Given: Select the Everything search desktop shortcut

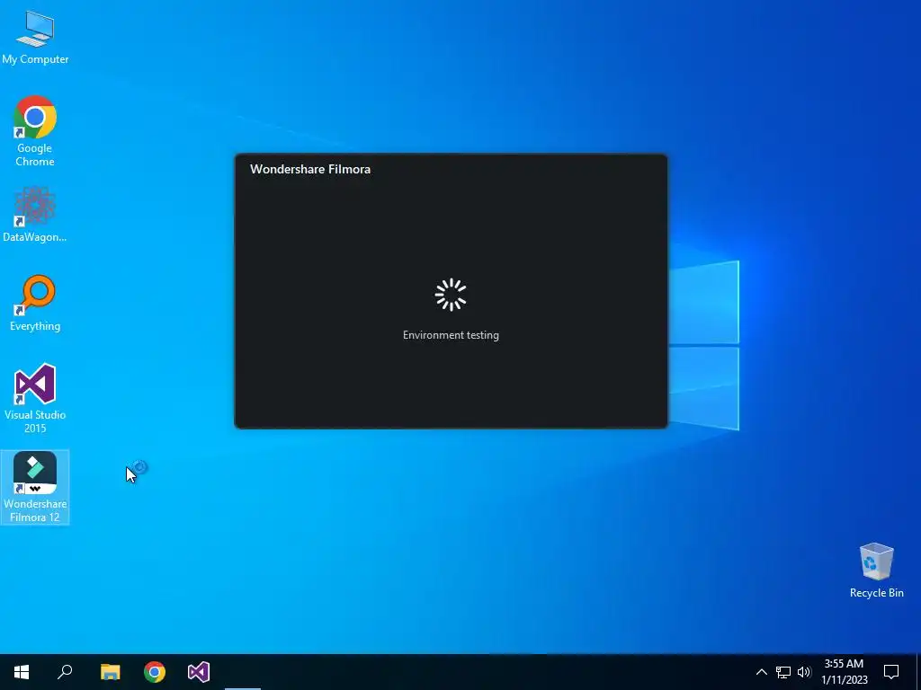Looking at the screenshot, I should click(x=35, y=303).
